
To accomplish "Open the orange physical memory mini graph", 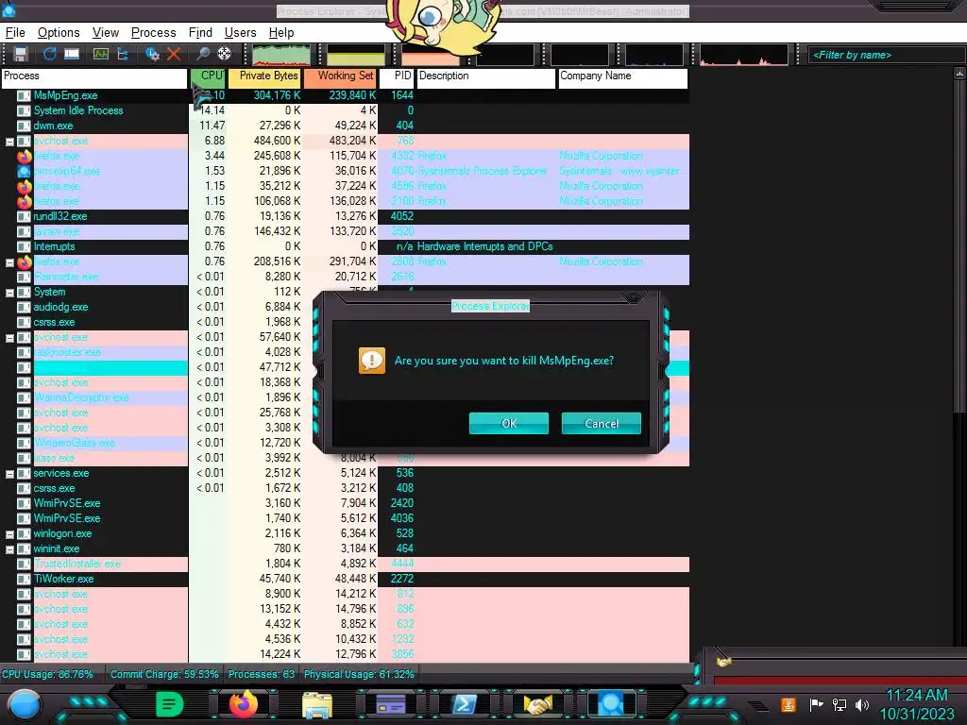I will 431,55.
